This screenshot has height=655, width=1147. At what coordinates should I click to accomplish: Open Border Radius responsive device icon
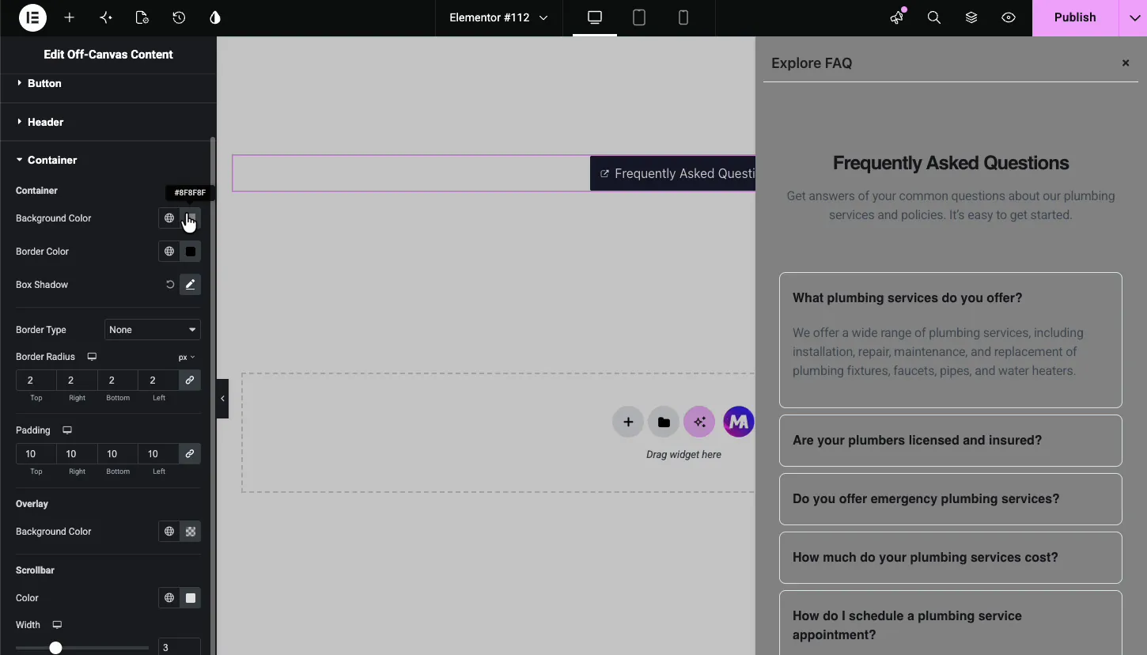coord(92,357)
